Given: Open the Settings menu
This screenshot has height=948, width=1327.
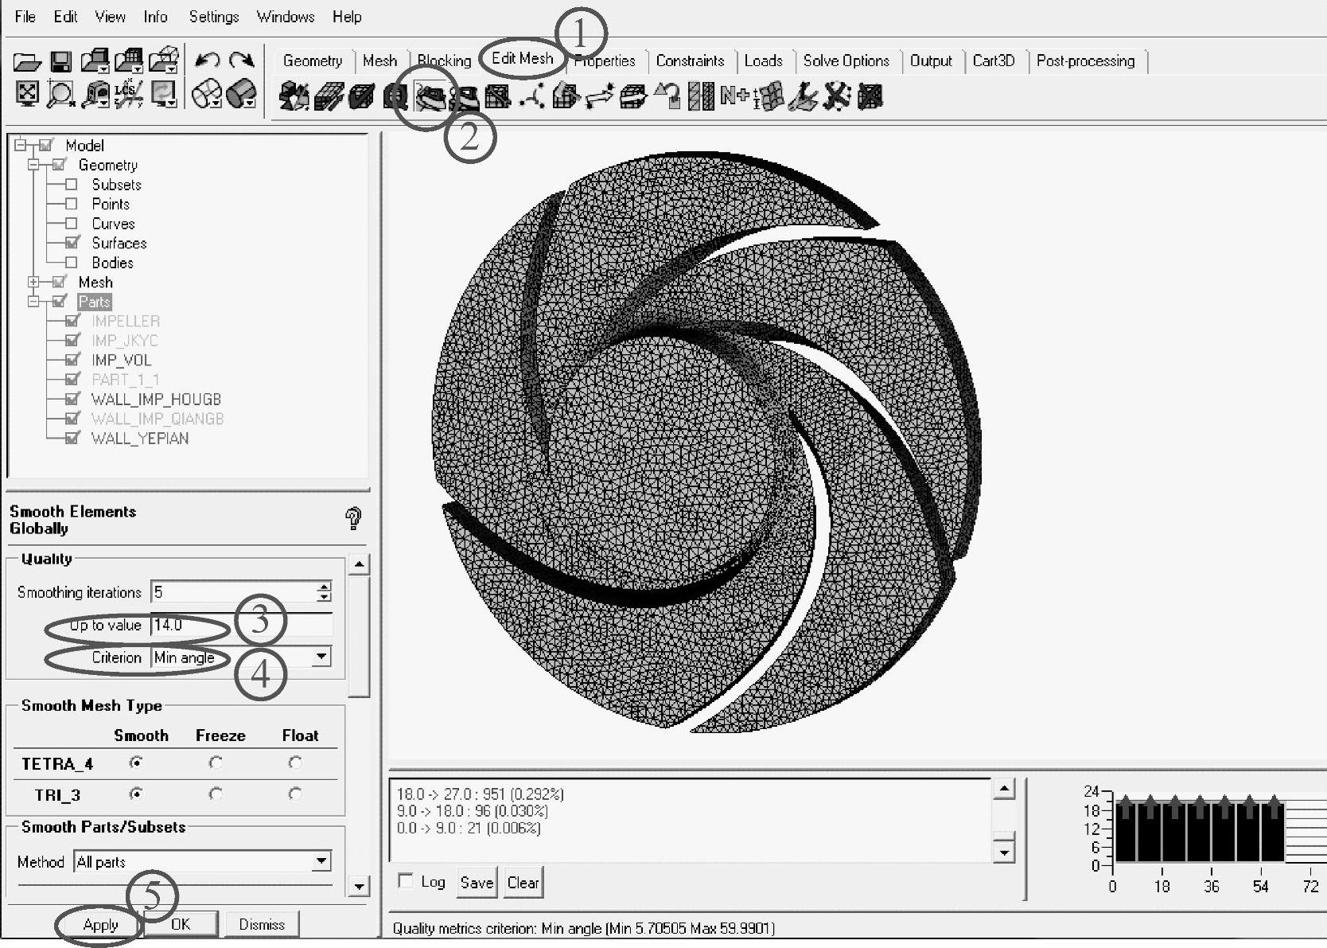Looking at the screenshot, I should 213,17.
